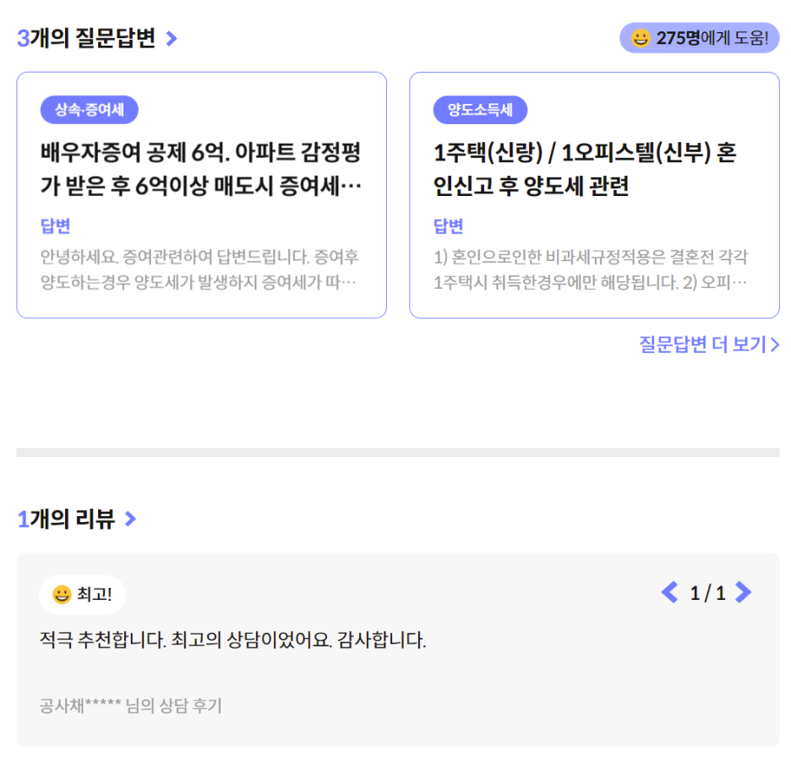
Task: Click the smiley icon in 275명 badge
Action: (641, 38)
